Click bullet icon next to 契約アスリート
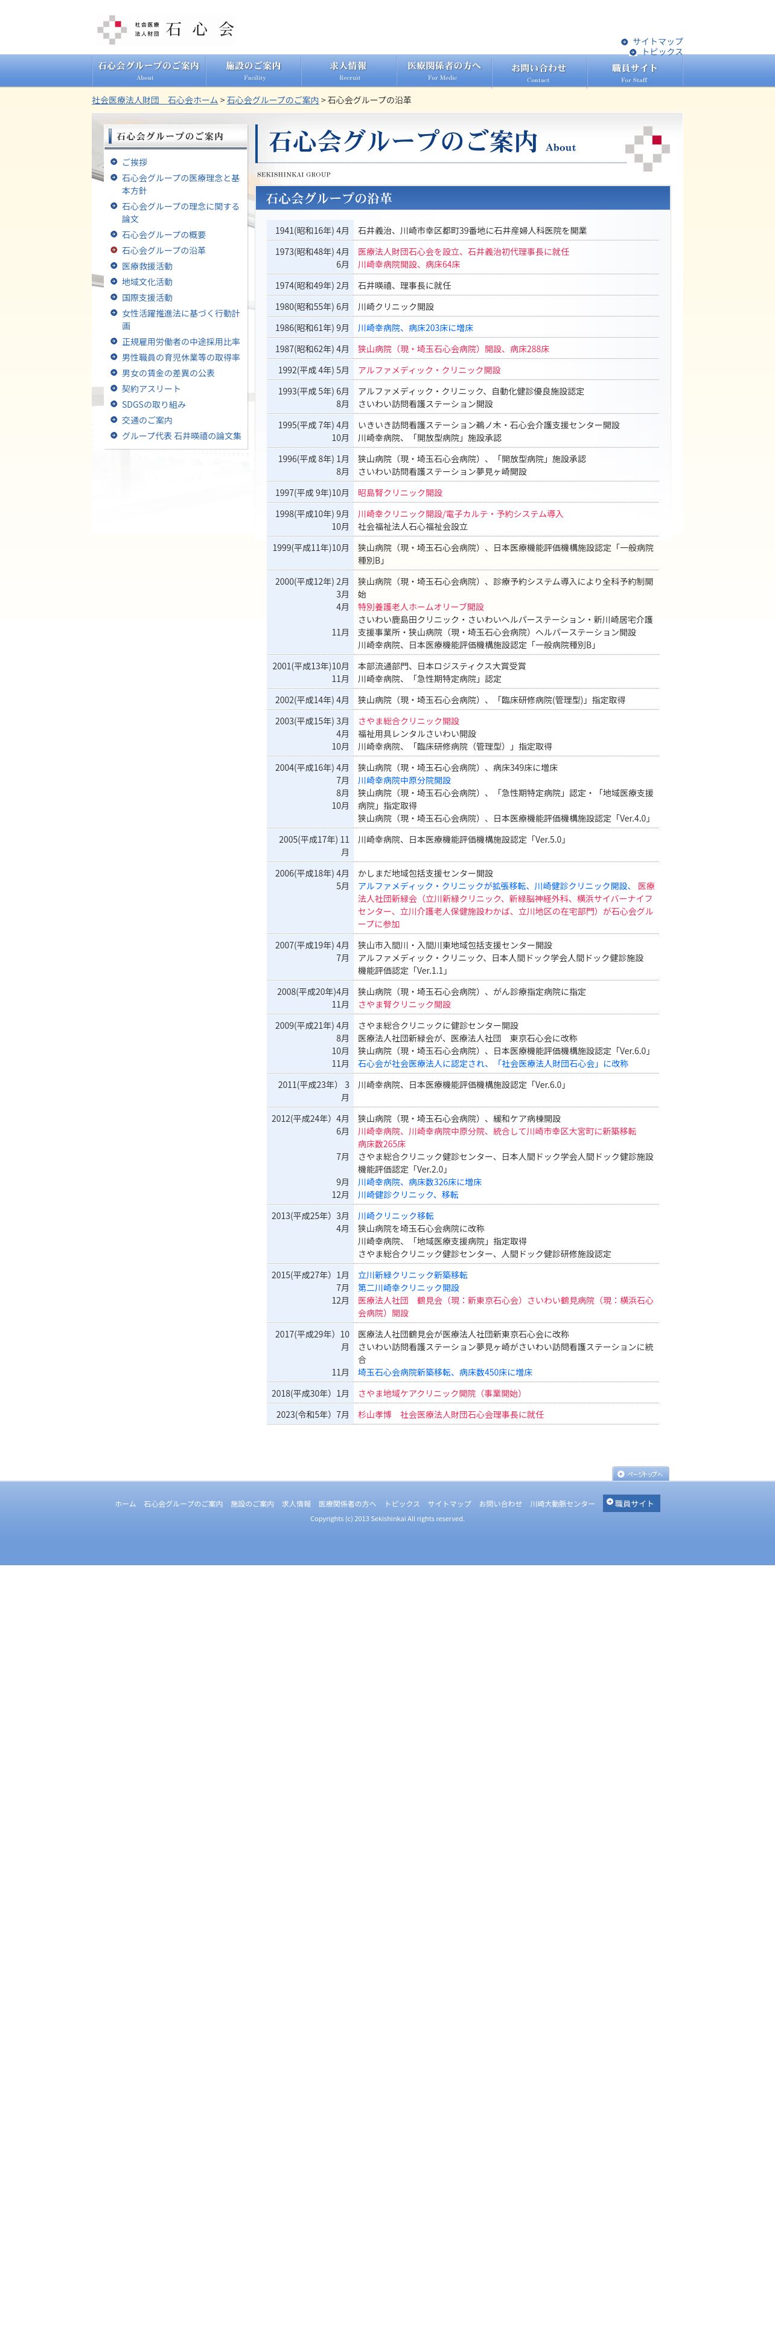 pos(113,388)
